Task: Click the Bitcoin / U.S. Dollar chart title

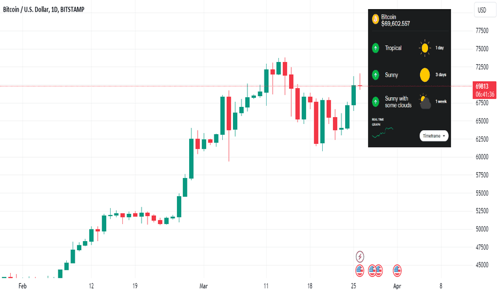Action: point(43,10)
